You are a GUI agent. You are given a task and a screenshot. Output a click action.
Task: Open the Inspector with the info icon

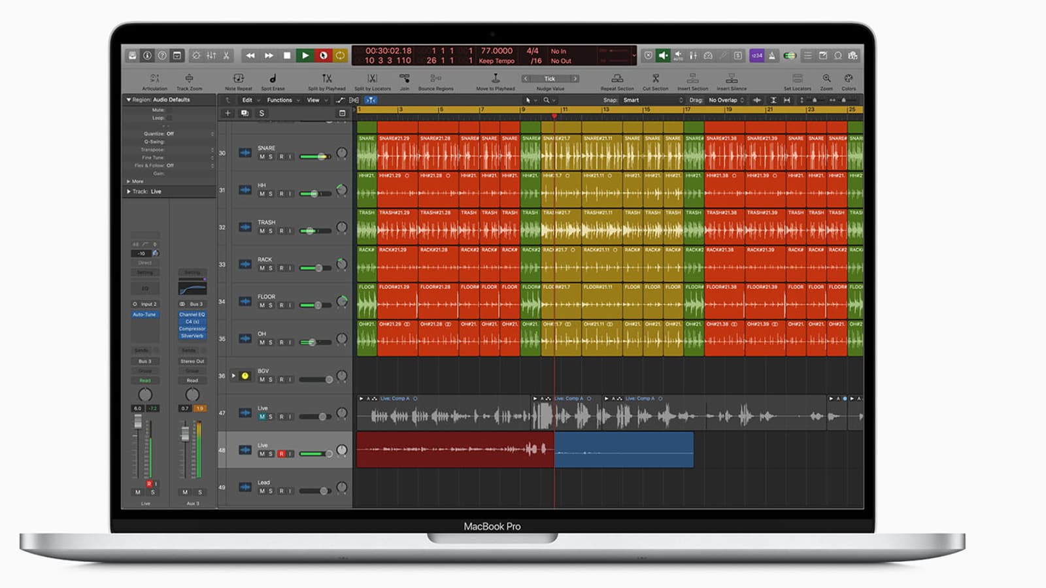coord(147,56)
